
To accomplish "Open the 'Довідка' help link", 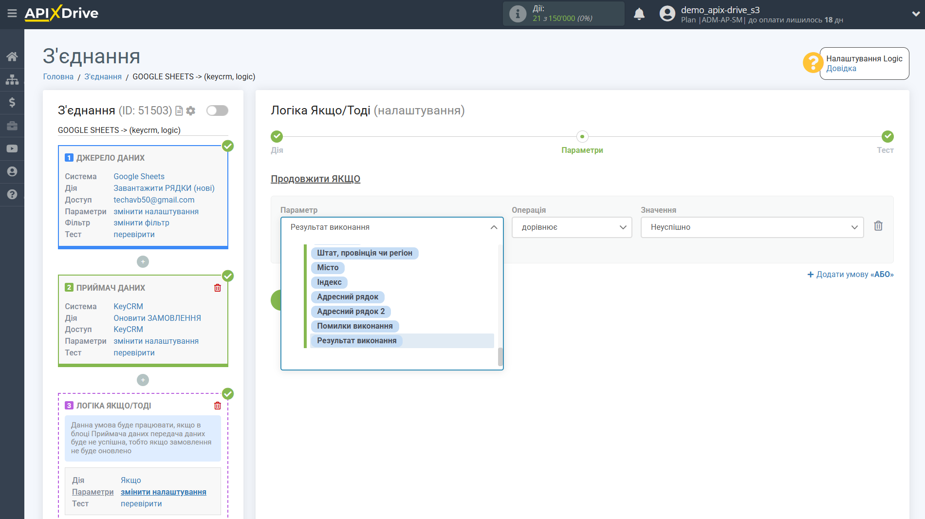I will coord(841,69).
